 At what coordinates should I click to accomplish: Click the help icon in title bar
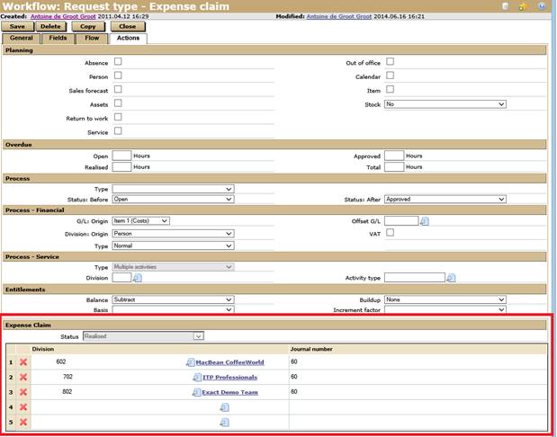[541, 6]
